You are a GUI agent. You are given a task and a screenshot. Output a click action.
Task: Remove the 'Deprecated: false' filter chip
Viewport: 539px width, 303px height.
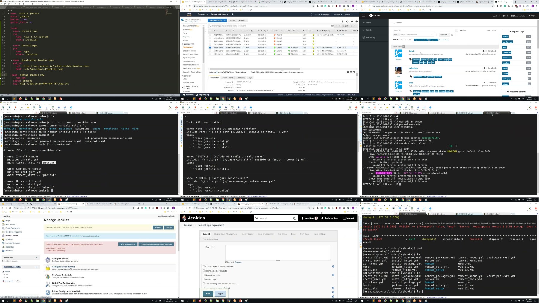(428, 40)
